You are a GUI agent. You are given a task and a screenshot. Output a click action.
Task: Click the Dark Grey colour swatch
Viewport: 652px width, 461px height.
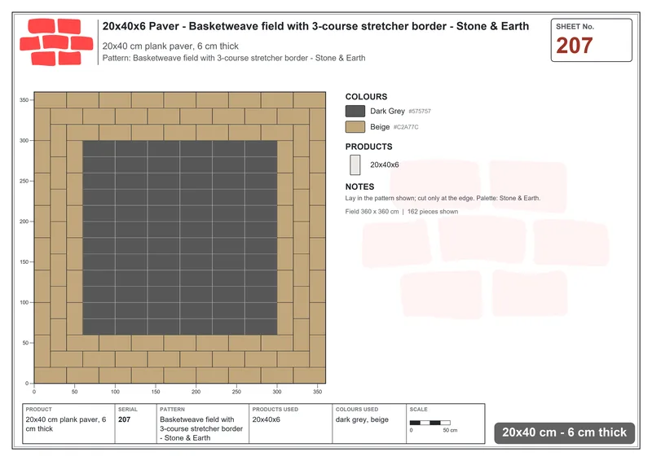[x=355, y=111]
